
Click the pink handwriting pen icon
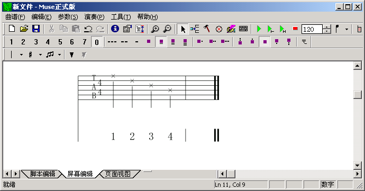click(x=231, y=29)
